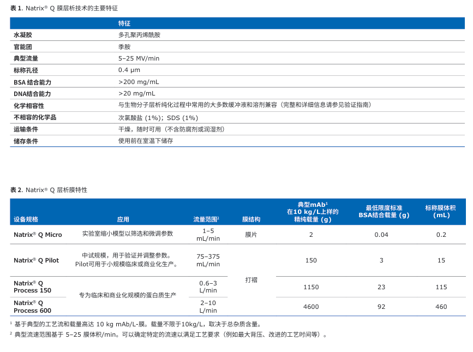The width and height of the screenshot is (473, 352).
Task: Click the BSA 结合能力 row label
Action: tap(32, 82)
